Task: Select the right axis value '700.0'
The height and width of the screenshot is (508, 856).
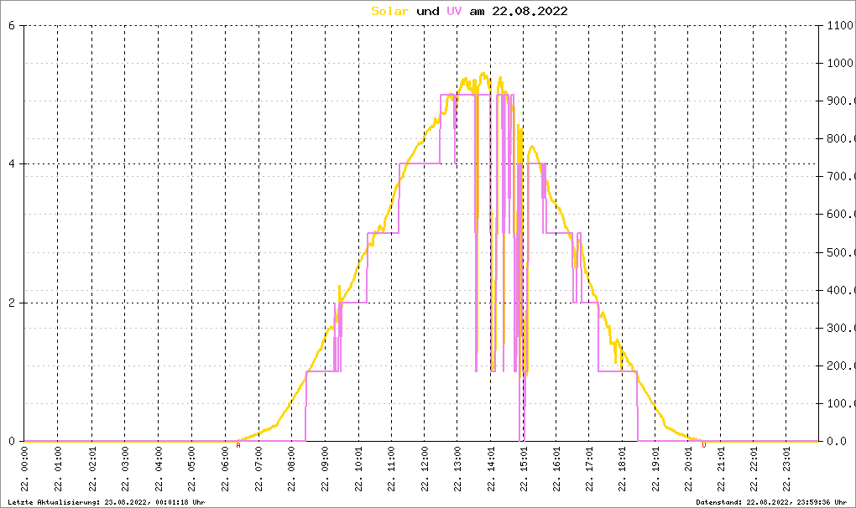Action: coord(841,177)
